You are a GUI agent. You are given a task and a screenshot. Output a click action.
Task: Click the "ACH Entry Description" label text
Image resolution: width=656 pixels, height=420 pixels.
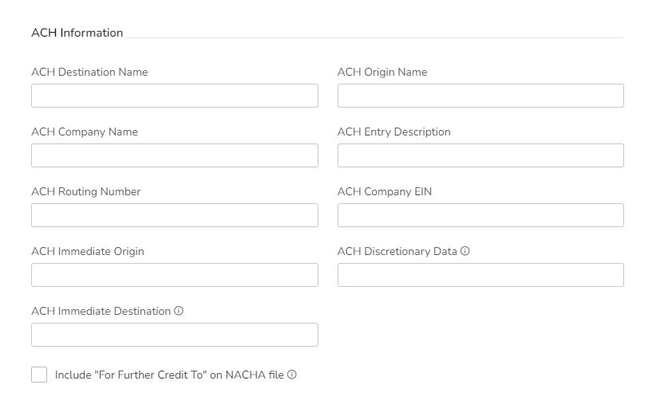click(x=394, y=131)
